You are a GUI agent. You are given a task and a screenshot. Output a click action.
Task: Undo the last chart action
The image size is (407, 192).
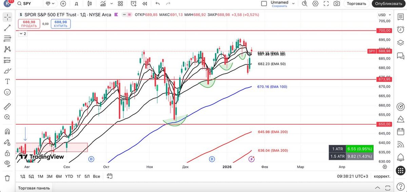click(x=157, y=4)
